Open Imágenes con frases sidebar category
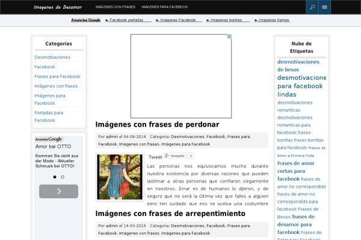The height and width of the screenshot is (240, 361). pyautogui.click(x=56, y=86)
